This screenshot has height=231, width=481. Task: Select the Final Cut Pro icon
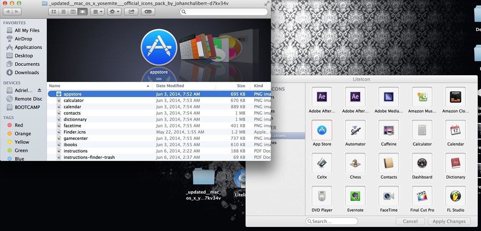pos(422,196)
